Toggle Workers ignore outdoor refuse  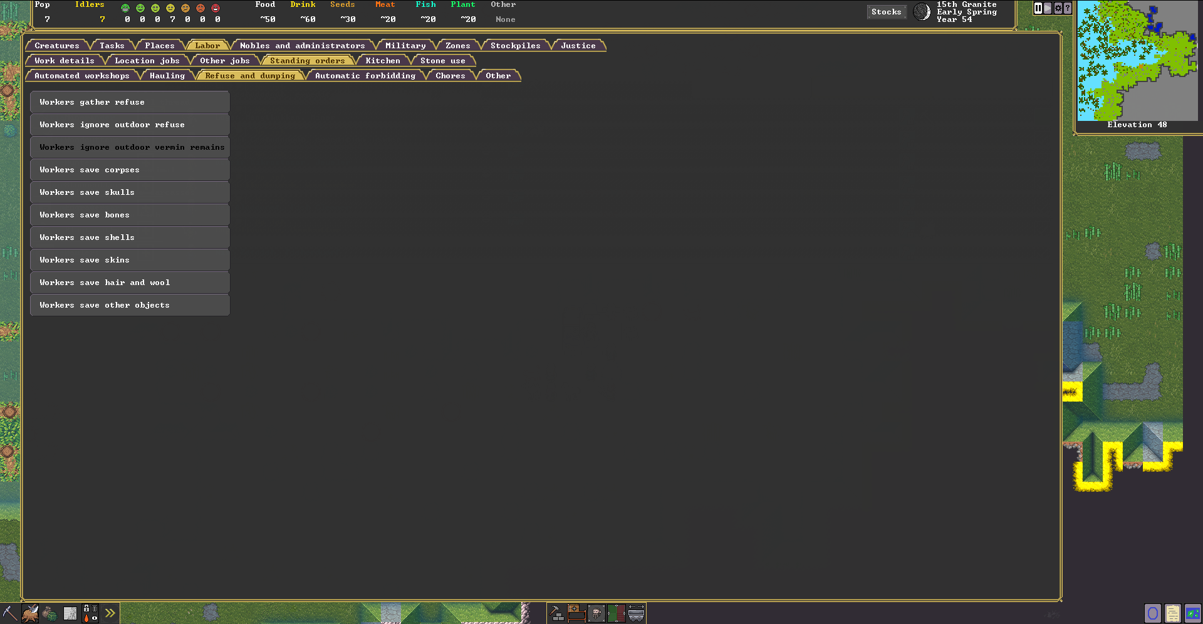(x=130, y=125)
